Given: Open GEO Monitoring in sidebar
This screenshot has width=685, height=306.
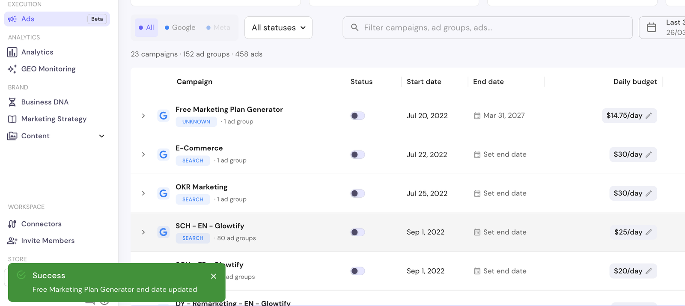Looking at the screenshot, I should tap(48, 69).
